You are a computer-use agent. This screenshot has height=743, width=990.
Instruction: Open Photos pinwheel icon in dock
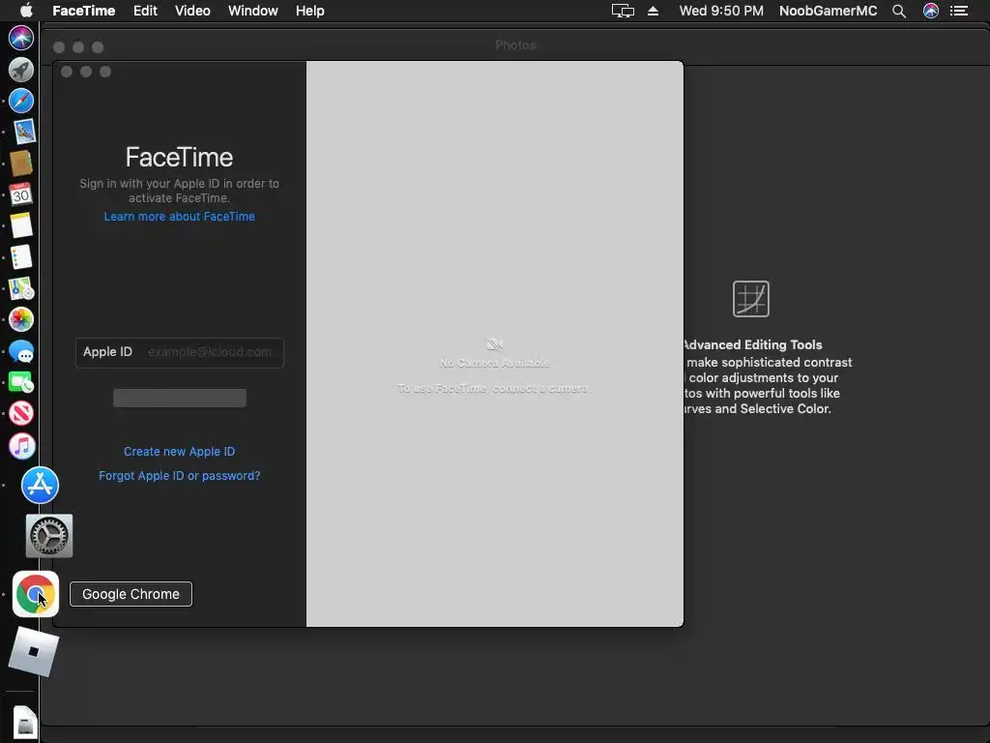[21, 319]
